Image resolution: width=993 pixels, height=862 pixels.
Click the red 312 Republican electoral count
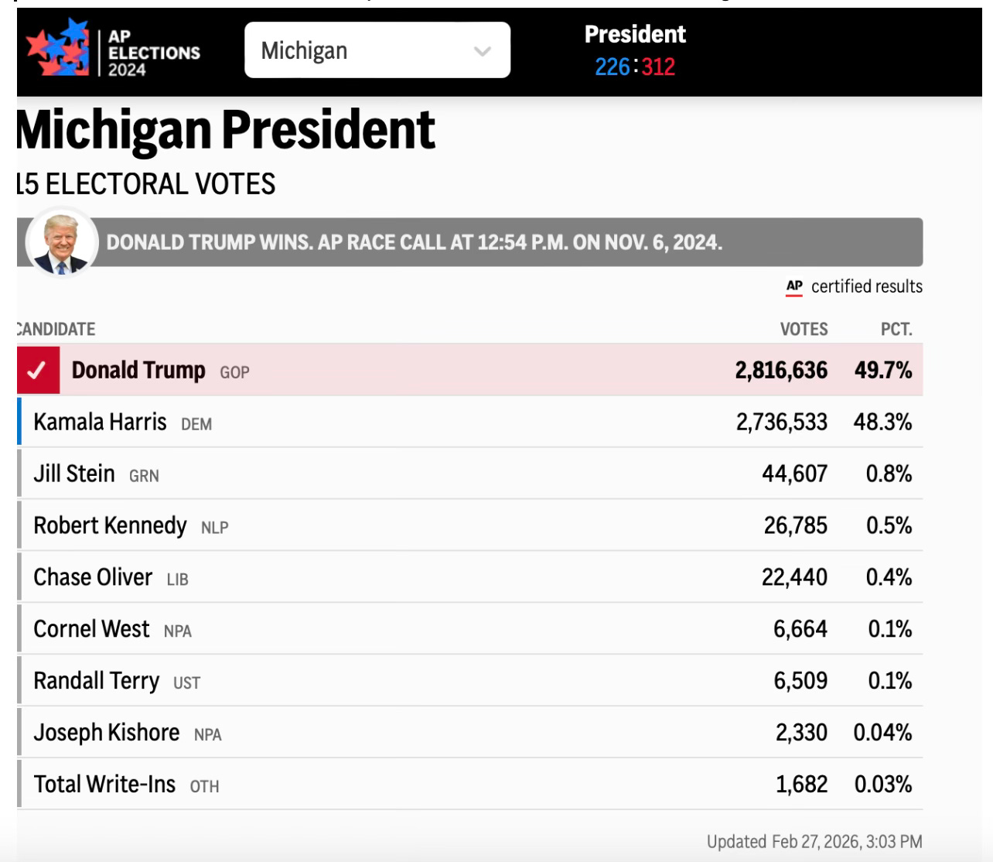pyautogui.click(x=658, y=67)
